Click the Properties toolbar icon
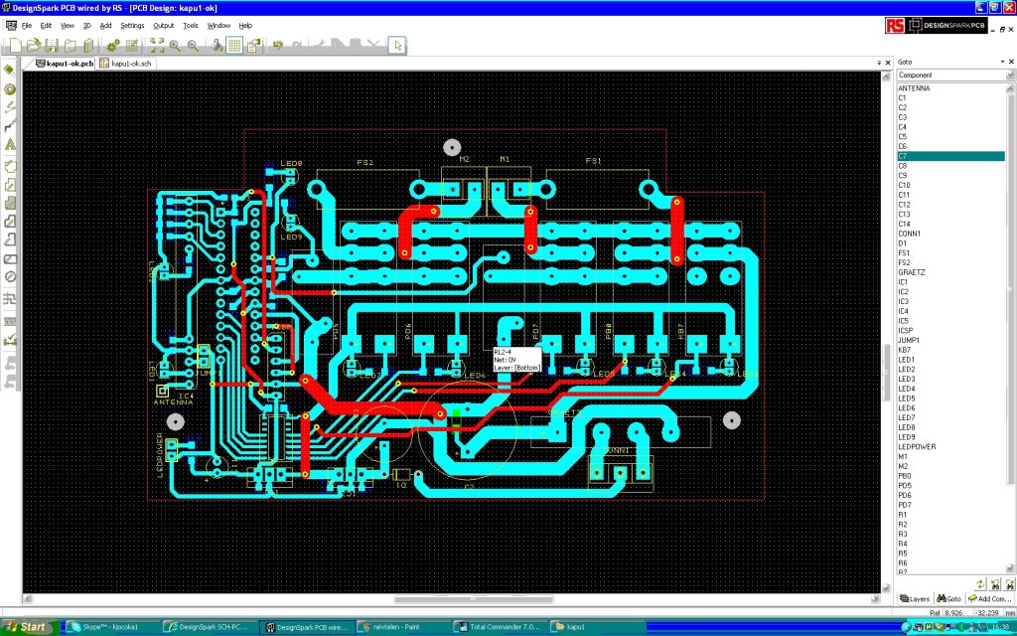Viewport: 1017px width, 636px height. click(x=253, y=46)
